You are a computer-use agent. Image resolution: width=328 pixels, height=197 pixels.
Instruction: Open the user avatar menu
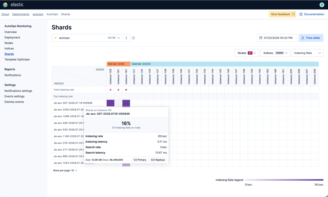pyautogui.click(x=322, y=5)
